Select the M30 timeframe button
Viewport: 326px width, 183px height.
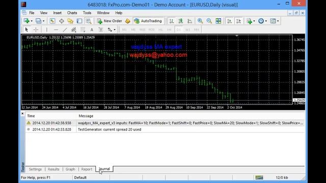point(151,29)
